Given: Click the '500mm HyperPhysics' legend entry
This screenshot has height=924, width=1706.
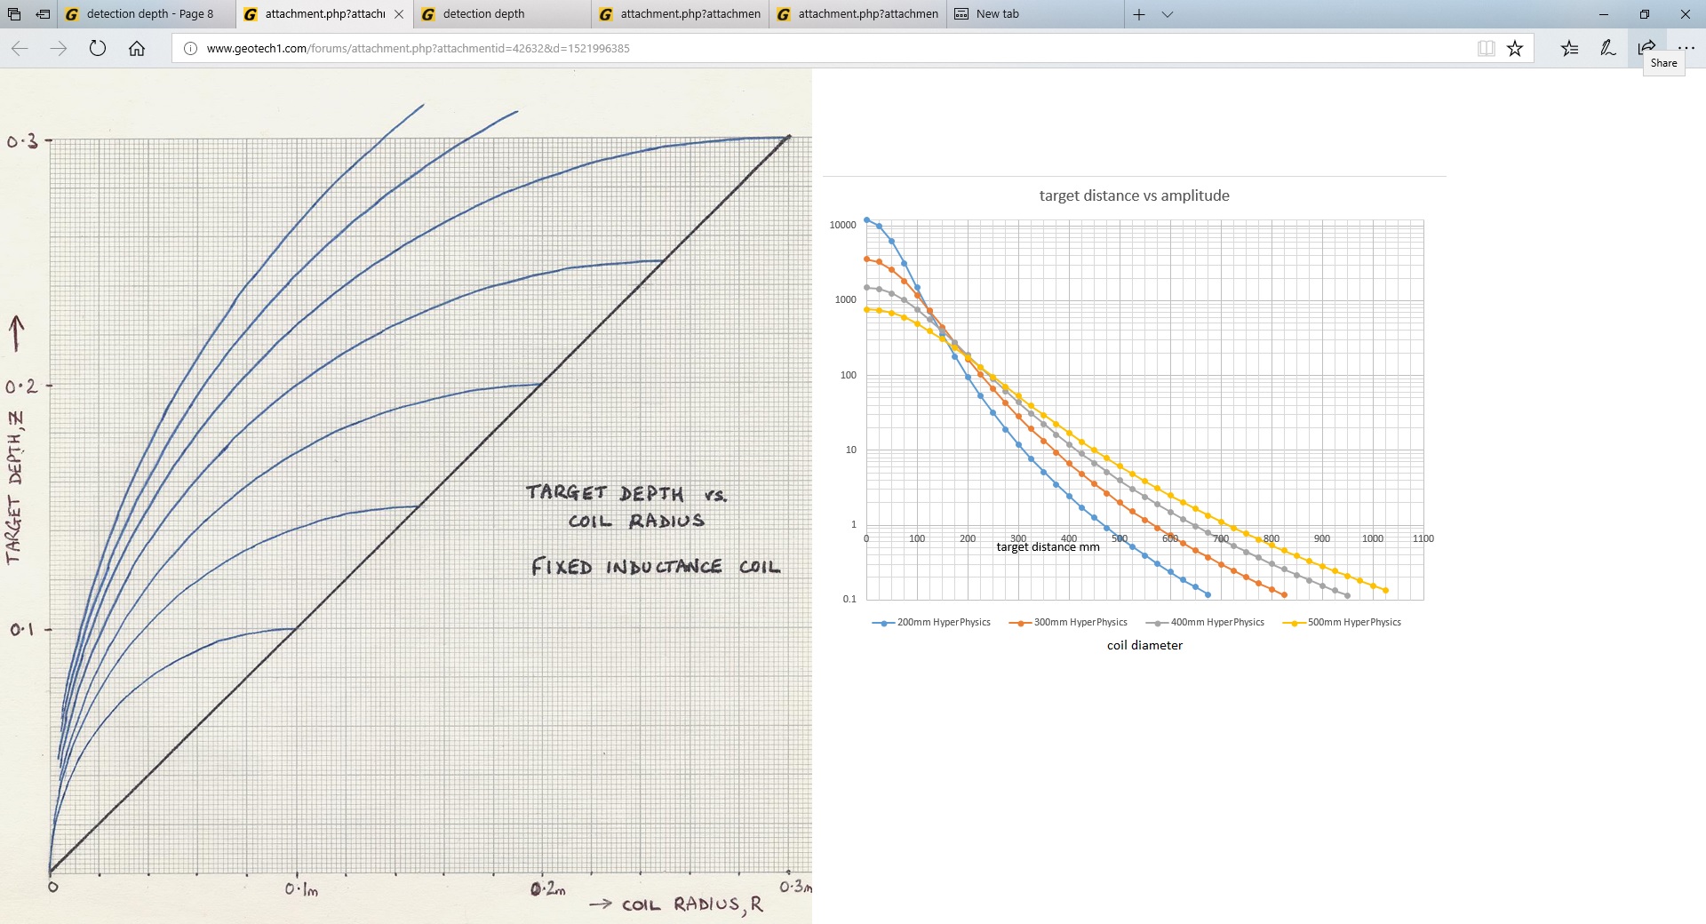Looking at the screenshot, I should (1342, 623).
